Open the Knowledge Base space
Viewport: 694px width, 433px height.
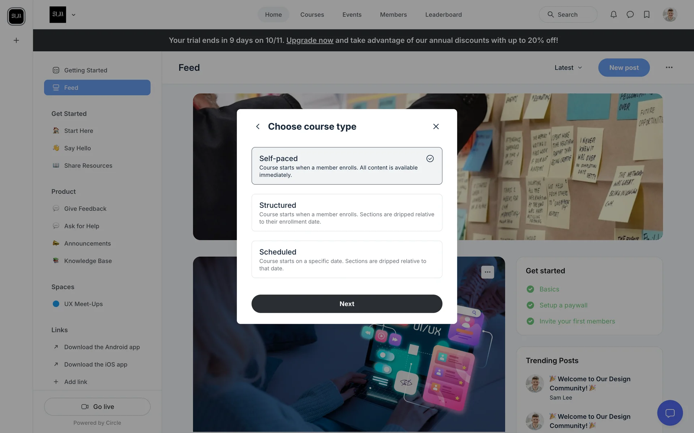(x=88, y=261)
